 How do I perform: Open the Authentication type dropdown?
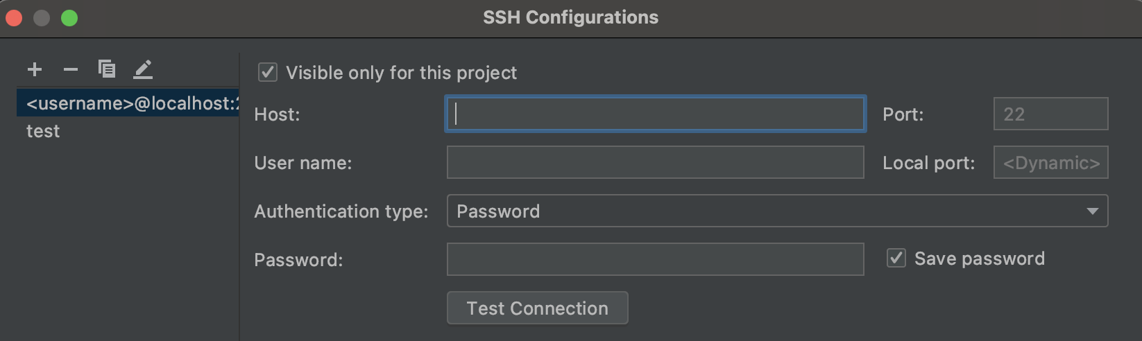777,211
